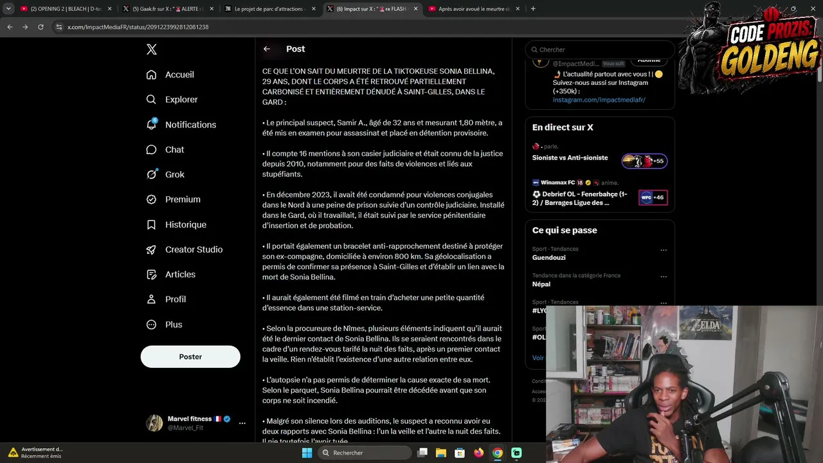This screenshot has height=463, width=823.
Task: Click the +55 listeners avatars badge
Action: 644,161
